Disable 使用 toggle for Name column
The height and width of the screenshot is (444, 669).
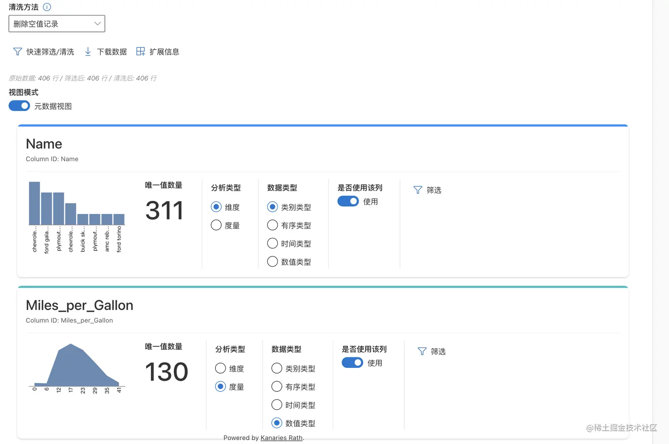click(x=348, y=201)
